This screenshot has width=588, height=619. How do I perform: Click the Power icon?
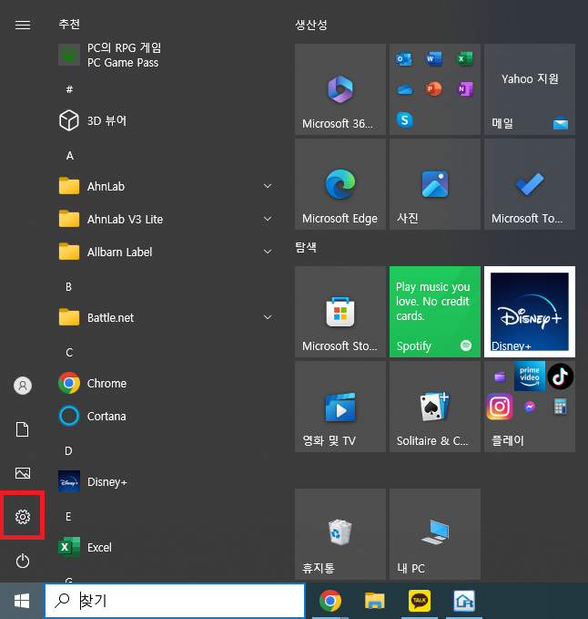23,561
